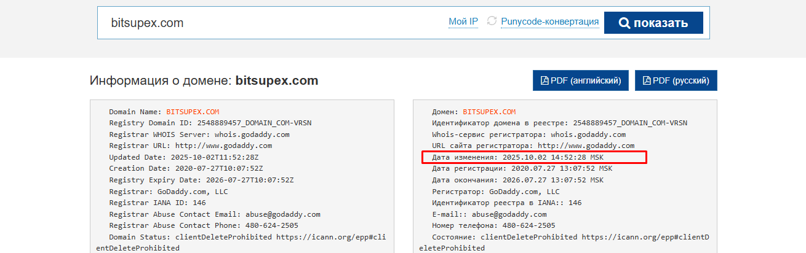Click the PDF file icon for английский
Viewport: 806px width, 253px height.
point(544,80)
